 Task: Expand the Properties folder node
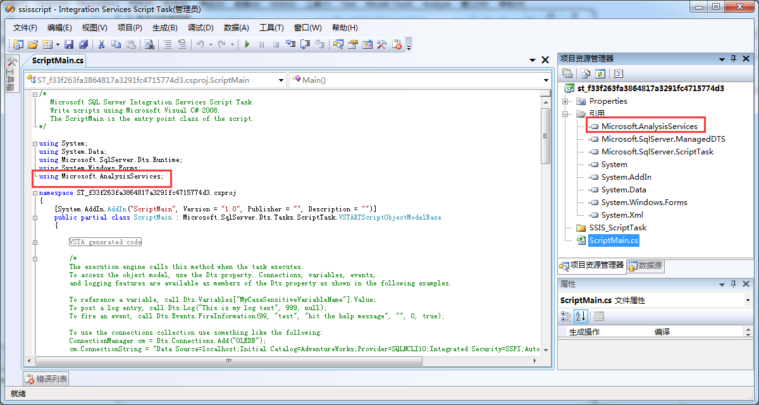pos(565,101)
